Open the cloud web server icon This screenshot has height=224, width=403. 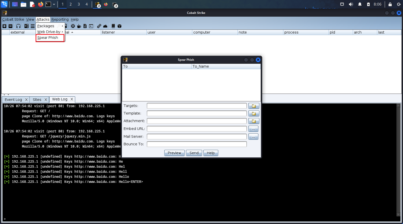(x=105, y=26)
